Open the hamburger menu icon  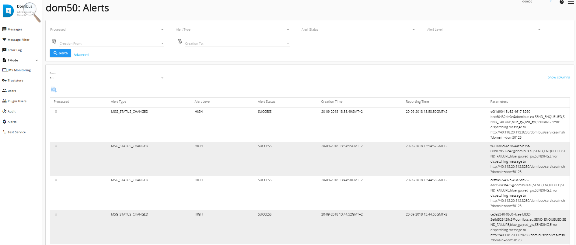coord(571,2)
